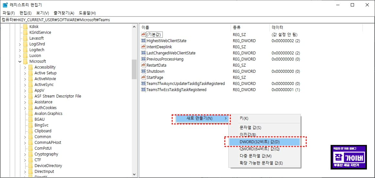Viewport: 375px width, 178px height.
Task: Choose DWORD(32비트) 값(D) from submenu
Action: coord(264,142)
